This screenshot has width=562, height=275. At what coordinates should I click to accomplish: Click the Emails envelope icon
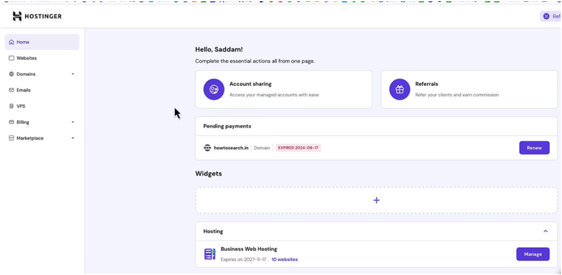click(11, 90)
